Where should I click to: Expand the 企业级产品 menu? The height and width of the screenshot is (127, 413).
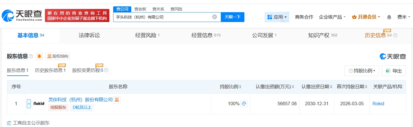[332, 17]
